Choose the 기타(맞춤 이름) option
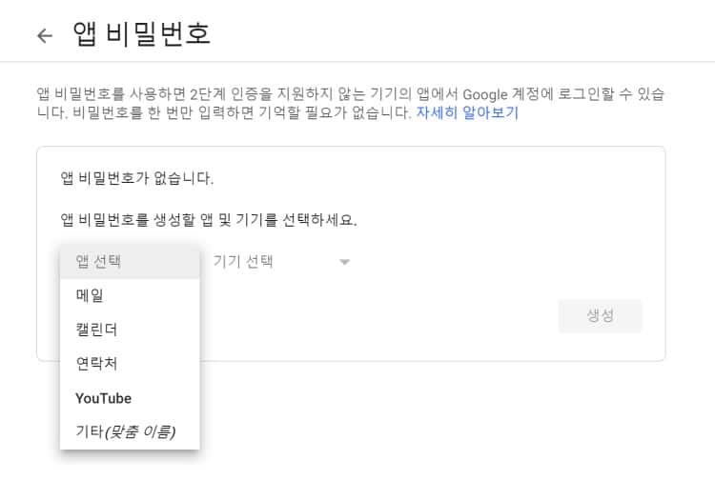 click(125, 432)
